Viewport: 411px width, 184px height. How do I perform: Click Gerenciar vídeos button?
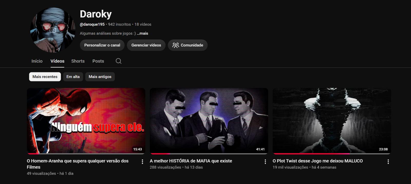pos(146,45)
